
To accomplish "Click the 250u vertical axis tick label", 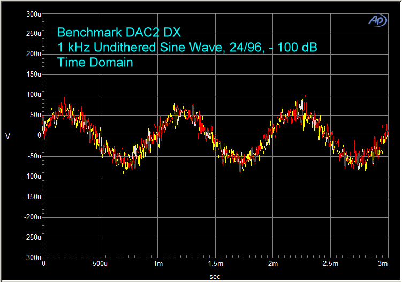I will [x=33, y=34].
